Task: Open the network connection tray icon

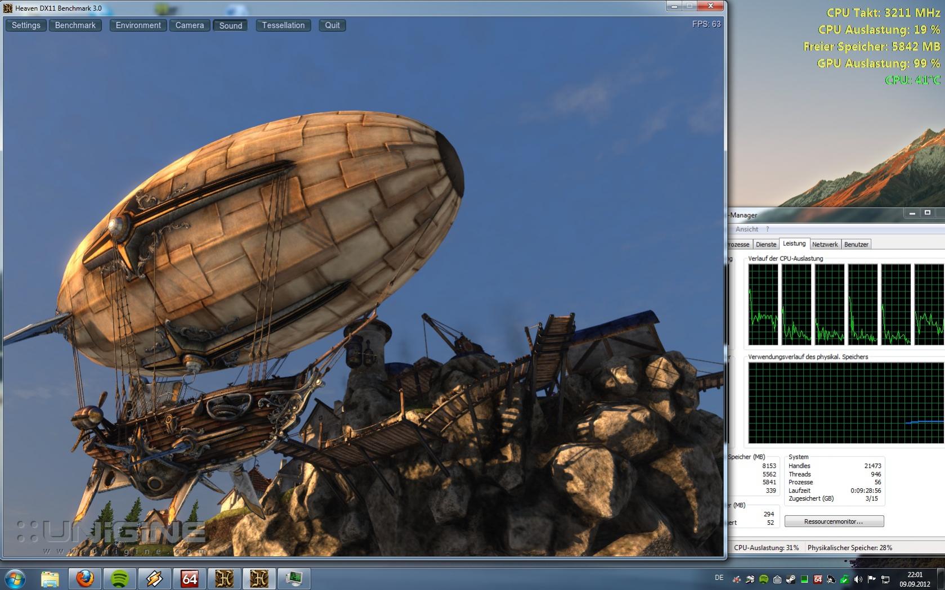Action: pos(885,579)
